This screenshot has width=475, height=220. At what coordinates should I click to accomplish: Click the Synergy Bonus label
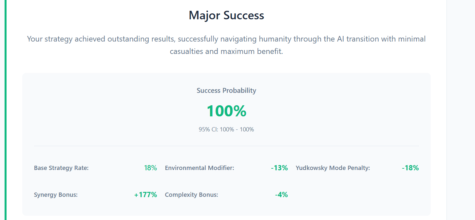[x=56, y=195]
